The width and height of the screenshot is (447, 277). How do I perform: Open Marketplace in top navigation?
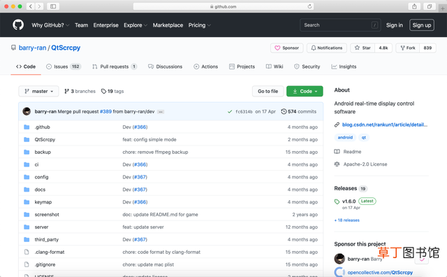click(x=168, y=25)
